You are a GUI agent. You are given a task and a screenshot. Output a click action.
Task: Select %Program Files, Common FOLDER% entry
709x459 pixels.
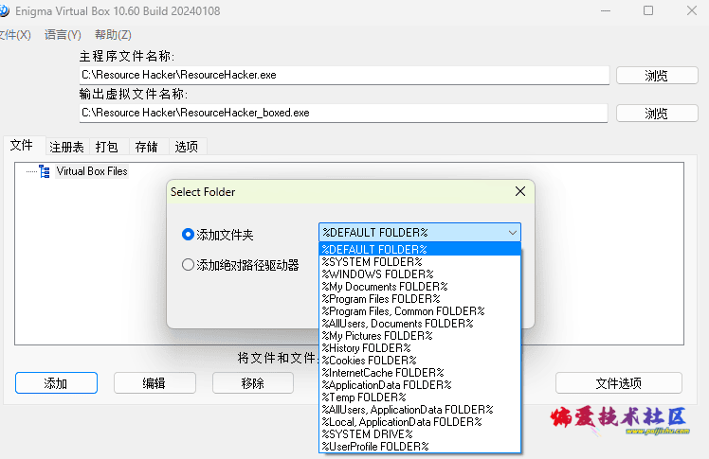(420, 311)
